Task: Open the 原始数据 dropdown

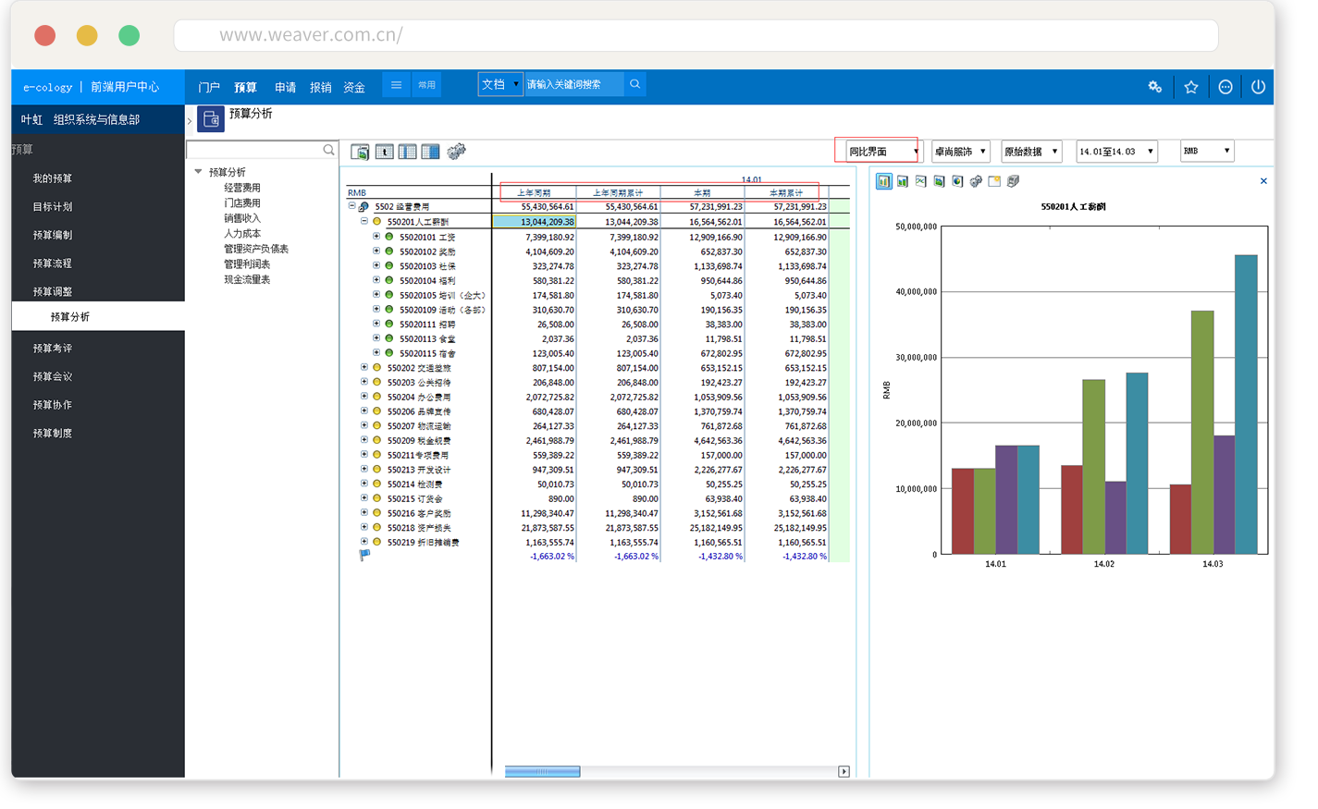Action: point(1031,151)
